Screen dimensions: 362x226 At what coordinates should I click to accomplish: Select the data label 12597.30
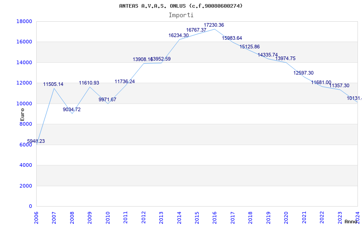[303, 73]
